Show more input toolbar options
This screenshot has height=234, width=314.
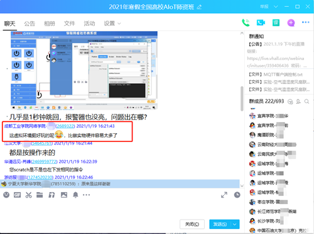86,195
